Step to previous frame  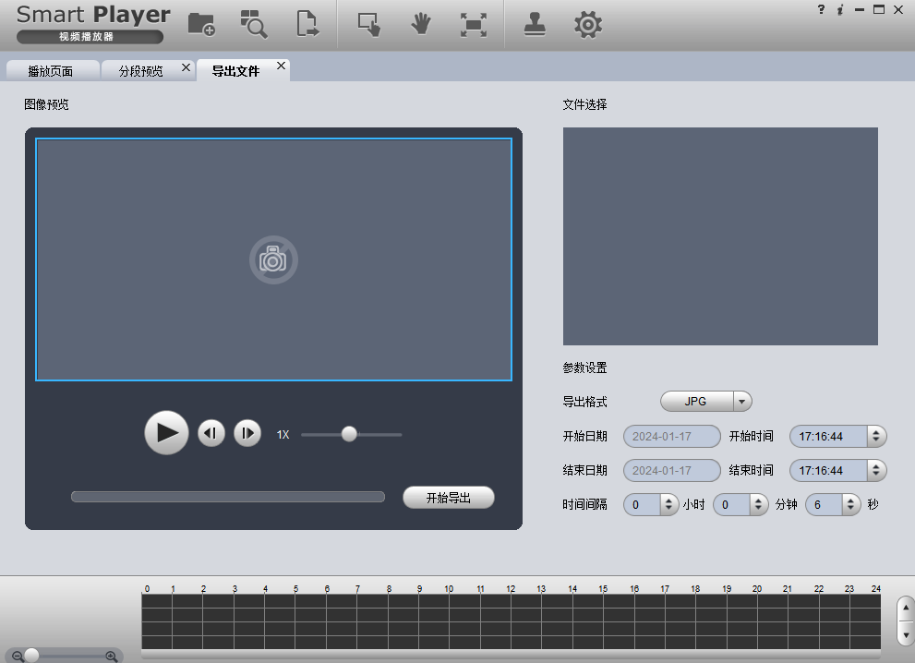[x=211, y=433]
